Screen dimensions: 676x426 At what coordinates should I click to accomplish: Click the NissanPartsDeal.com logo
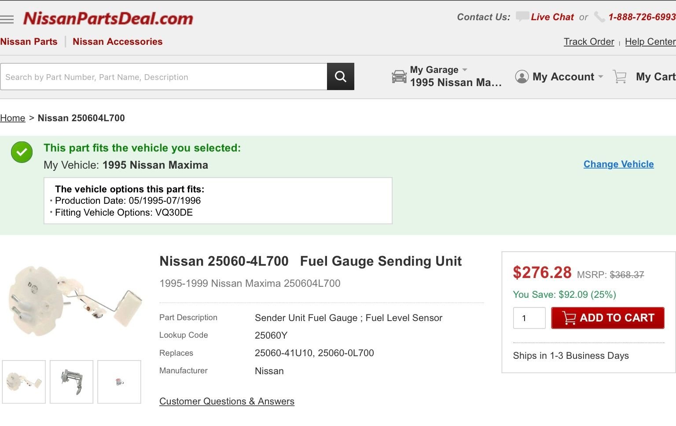(x=108, y=18)
